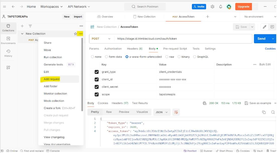Select Add request from context menu
Screen dimensions: 277x153
click(x=52, y=79)
